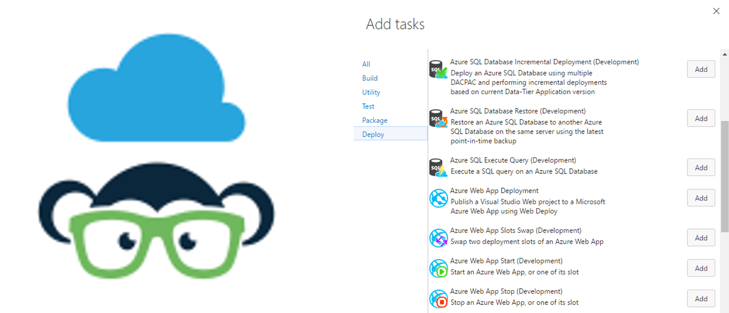Add Azure SQL Database Incremental Deployment task
729x313 pixels.
click(x=701, y=69)
